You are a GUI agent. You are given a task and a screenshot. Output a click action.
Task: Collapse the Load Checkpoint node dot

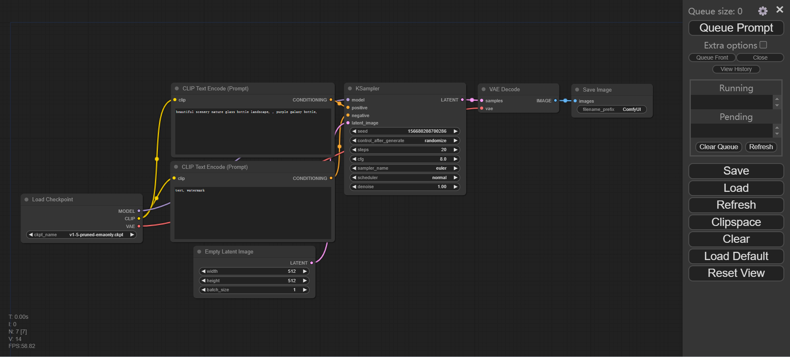[26, 200]
